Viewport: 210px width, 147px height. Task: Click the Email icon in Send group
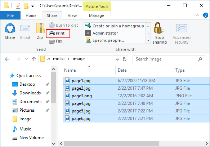pyautogui.click(x=25, y=28)
